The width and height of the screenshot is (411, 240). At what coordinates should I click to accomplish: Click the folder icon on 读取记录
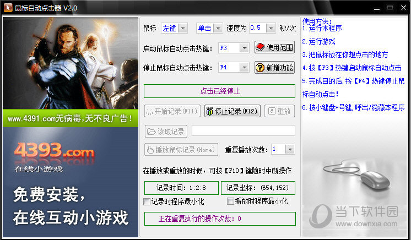151,131
